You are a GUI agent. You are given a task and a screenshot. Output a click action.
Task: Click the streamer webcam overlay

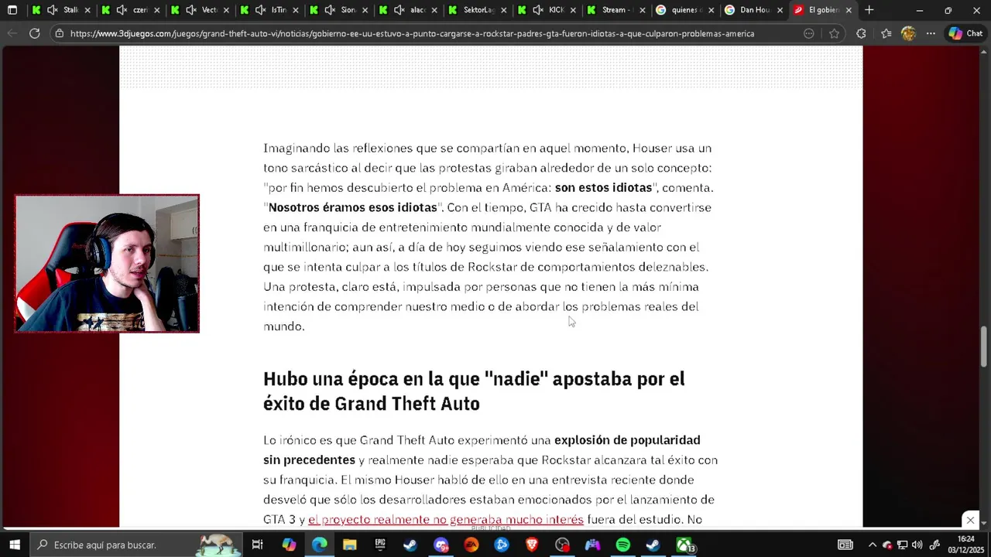(x=107, y=264)
